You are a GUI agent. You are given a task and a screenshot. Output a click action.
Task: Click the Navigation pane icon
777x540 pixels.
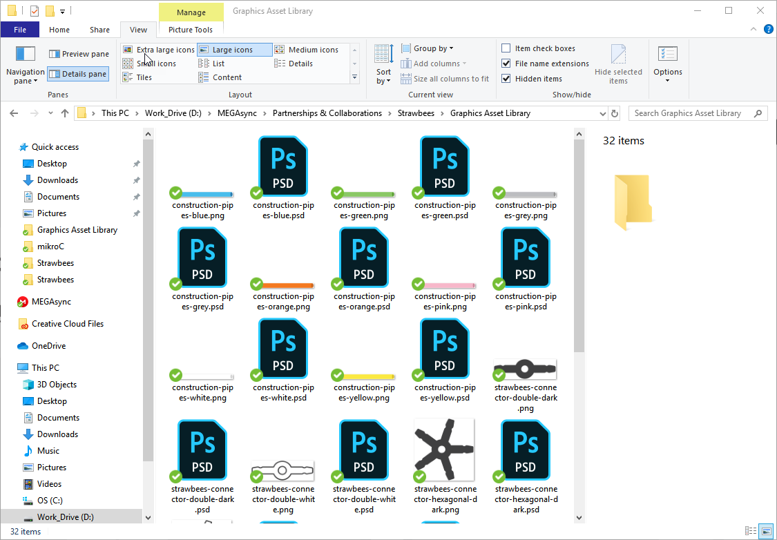[x=26, y=53]
